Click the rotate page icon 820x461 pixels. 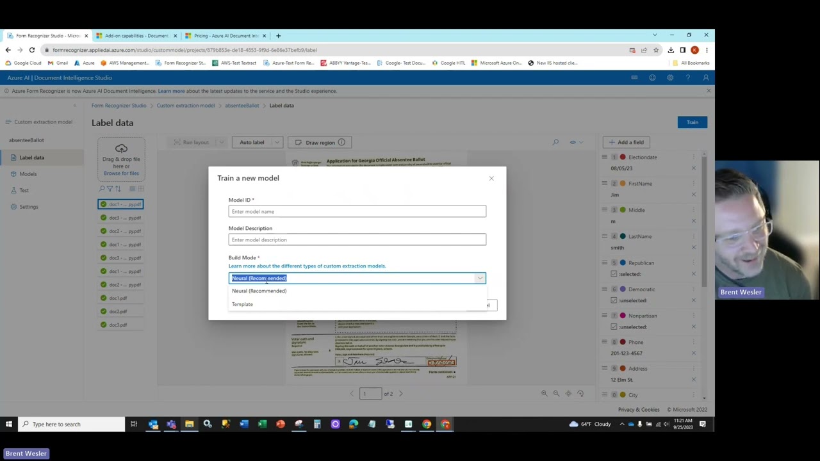(580, 394)
